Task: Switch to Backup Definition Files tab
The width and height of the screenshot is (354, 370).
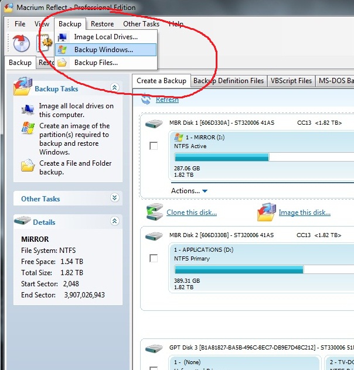Action: click(x=228, y=81)
